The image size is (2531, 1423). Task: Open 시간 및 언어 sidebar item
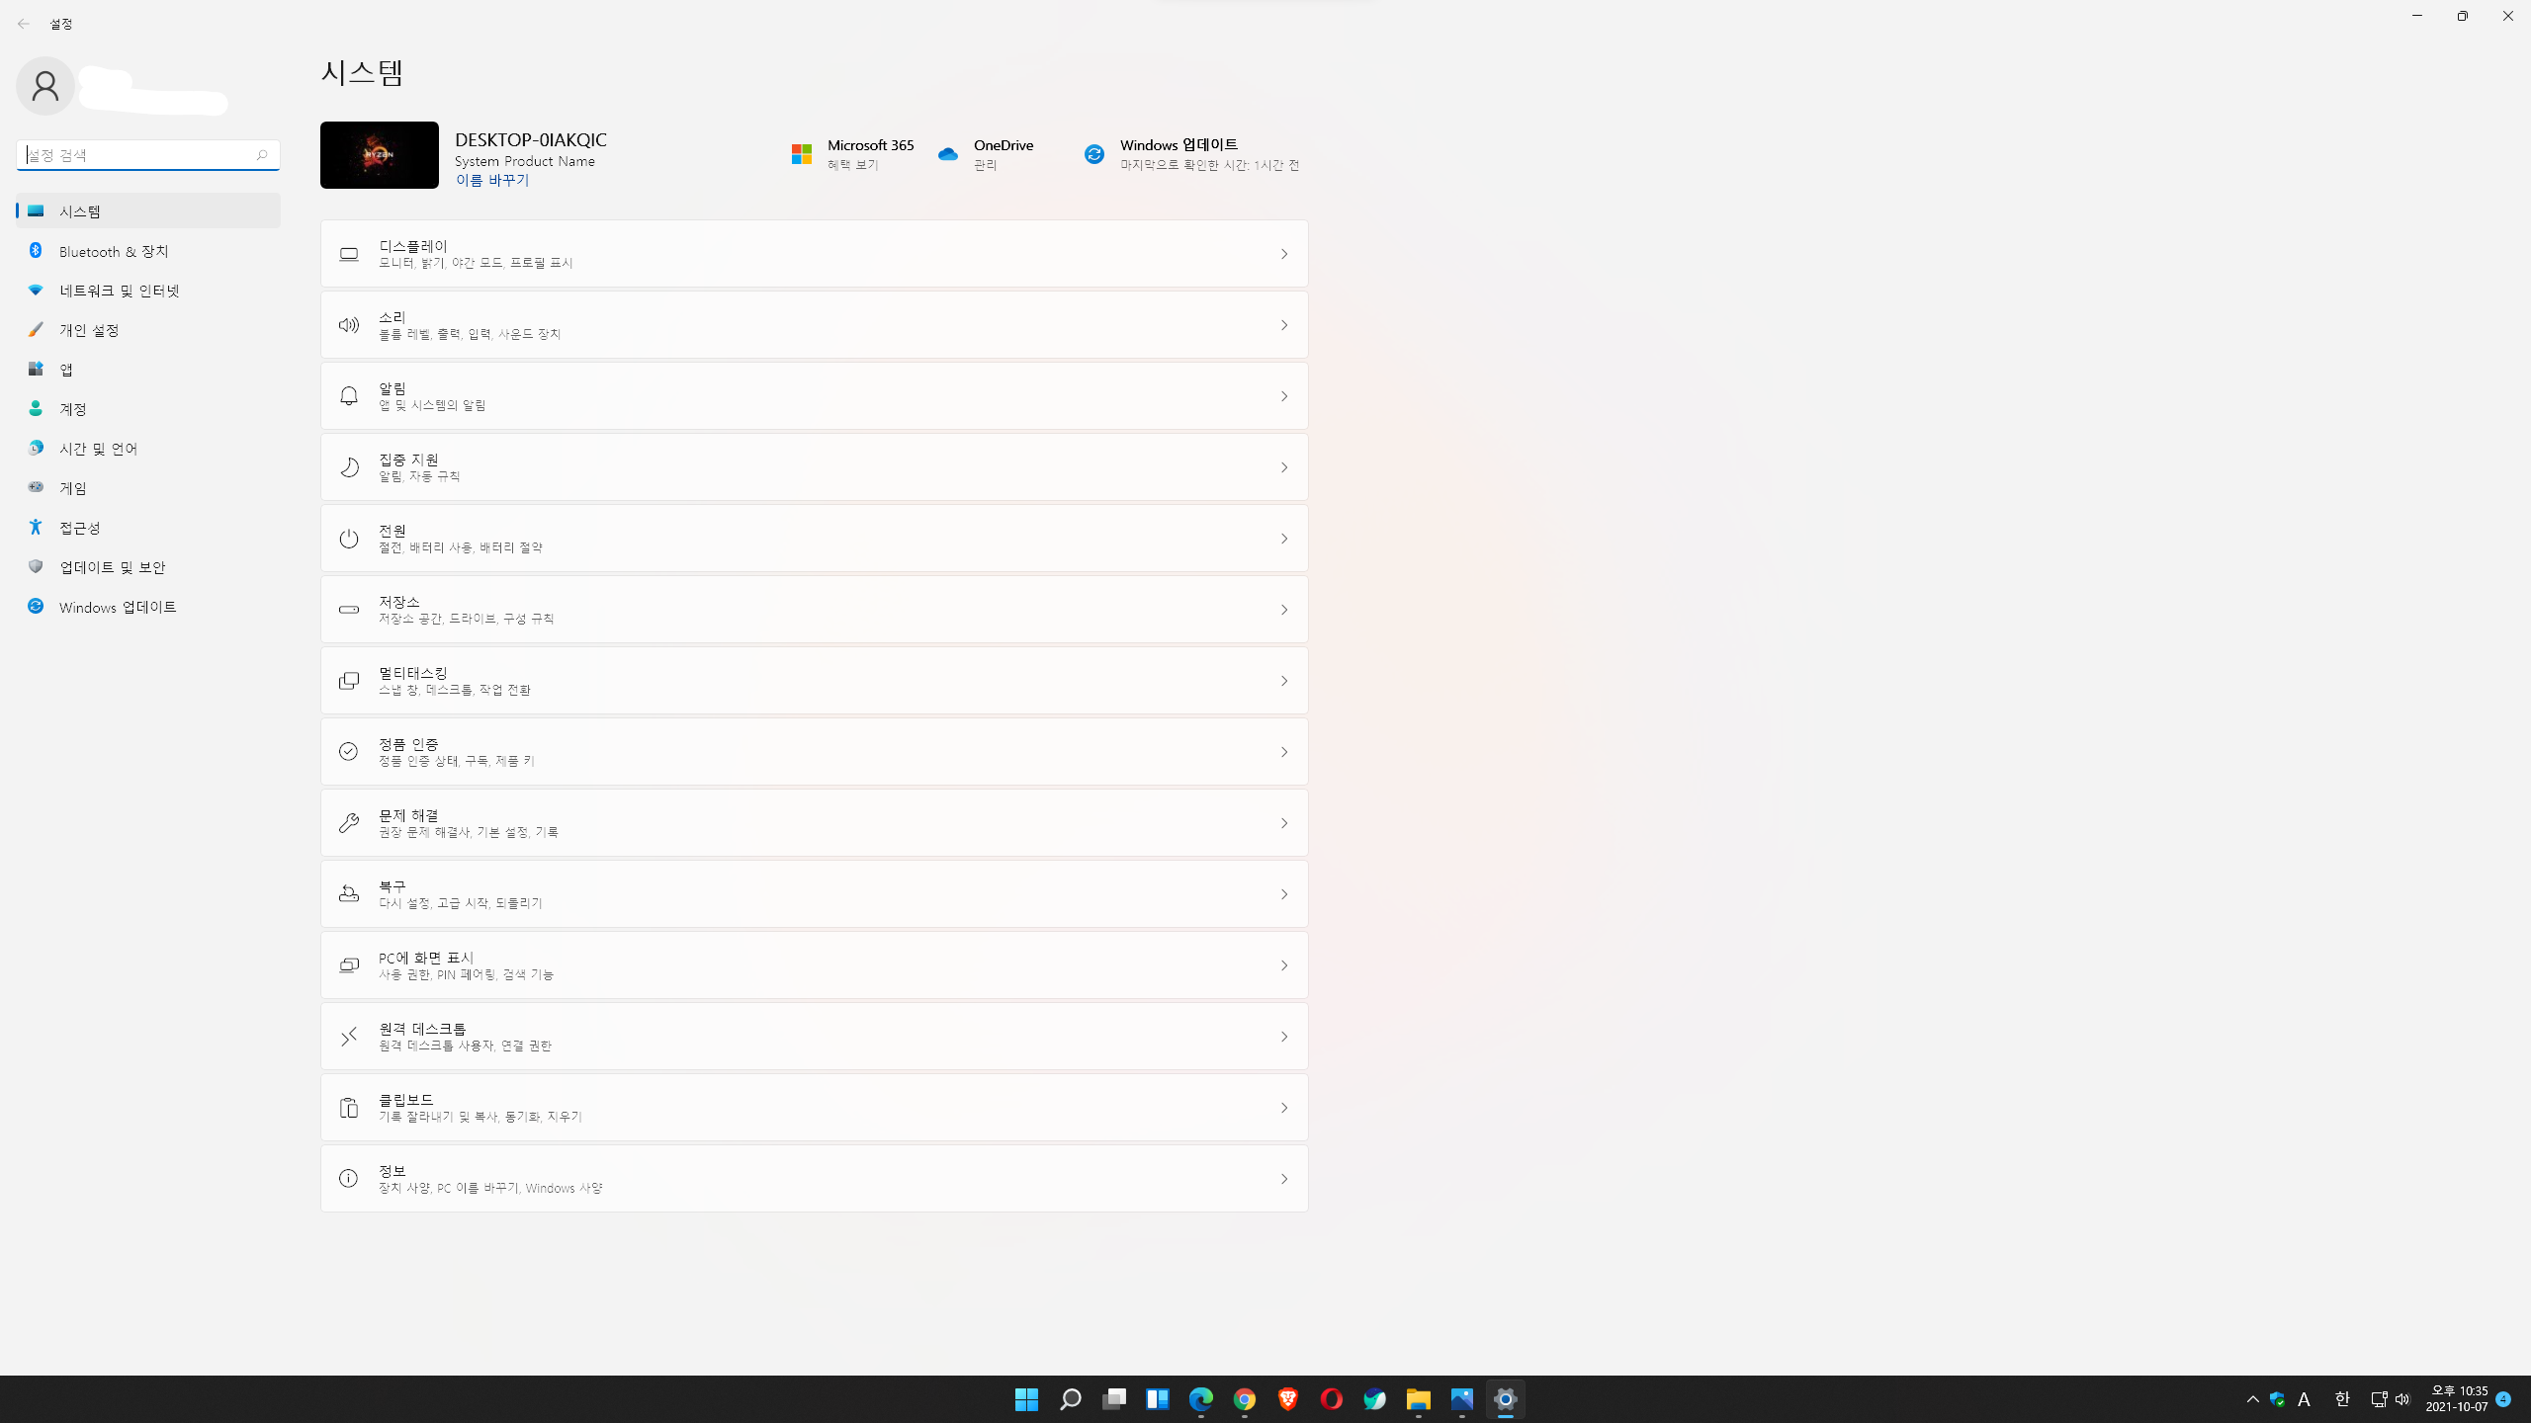click(98, 449)
